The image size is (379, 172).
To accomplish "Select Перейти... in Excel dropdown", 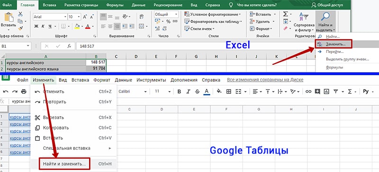I will 334,52.
